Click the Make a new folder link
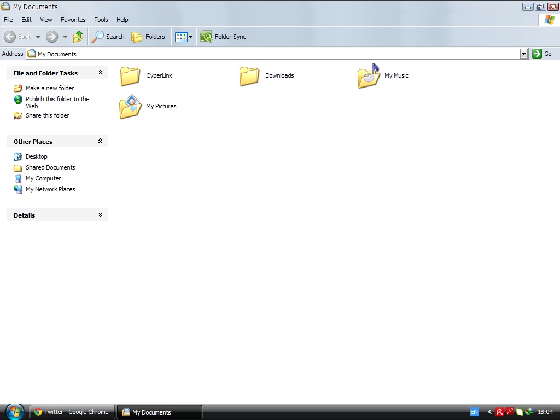This screenshot has width=560, height=420. pos(50,88)
